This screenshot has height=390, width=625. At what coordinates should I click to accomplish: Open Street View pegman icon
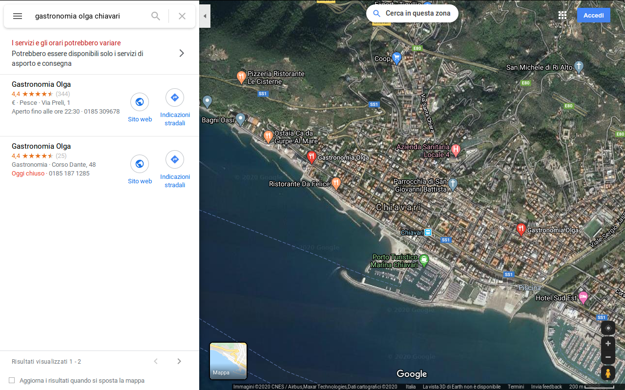pyautogui.click(x=608, y=373)
